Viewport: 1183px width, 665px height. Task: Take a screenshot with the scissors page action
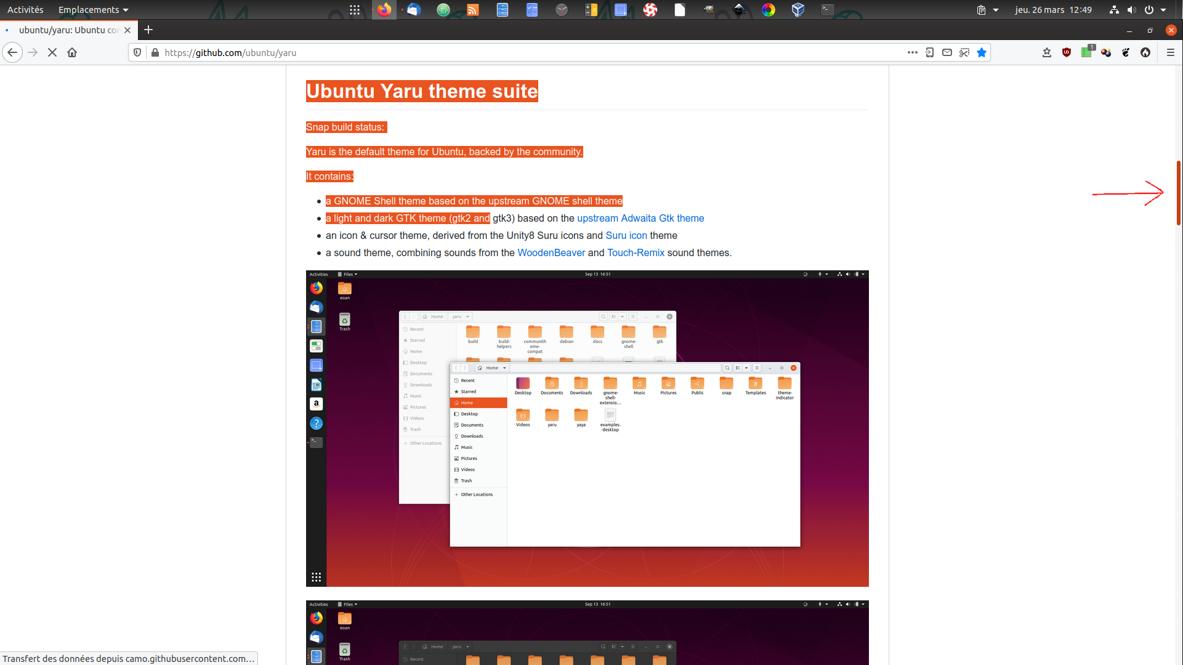pyautogui.click(x=964, y=52)
